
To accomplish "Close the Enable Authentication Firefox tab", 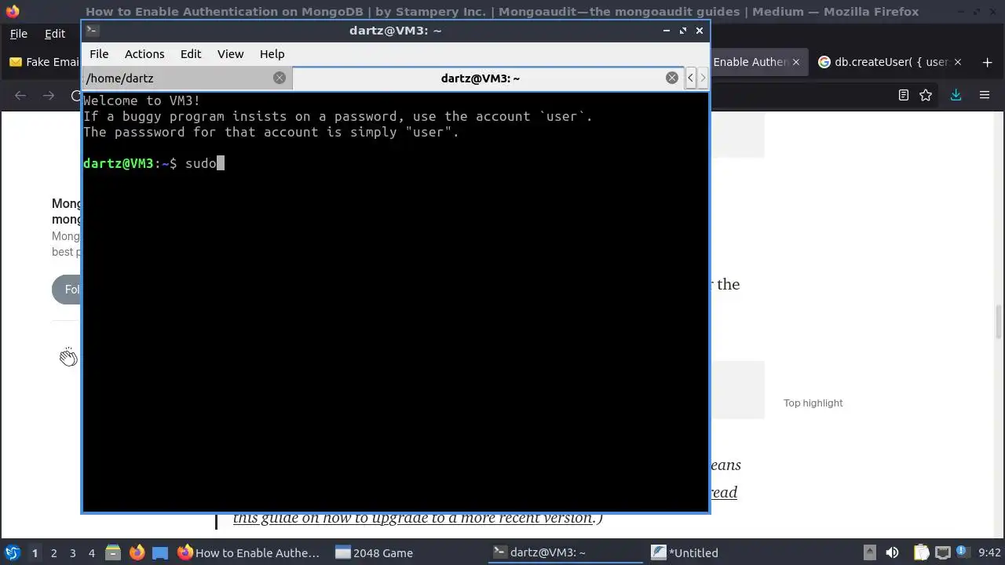I will 795,62.
